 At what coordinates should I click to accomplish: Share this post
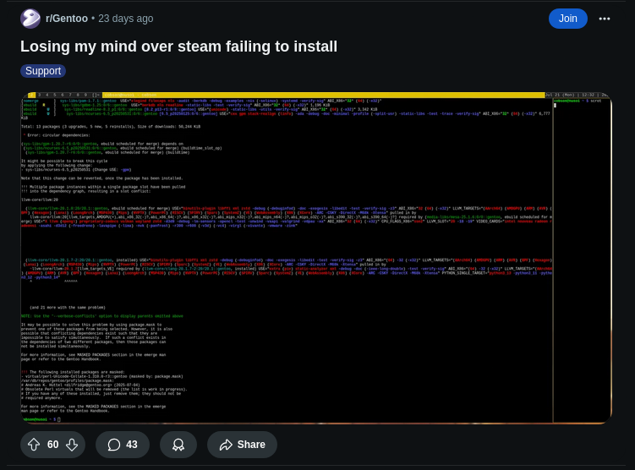click(x=242, y=445)
